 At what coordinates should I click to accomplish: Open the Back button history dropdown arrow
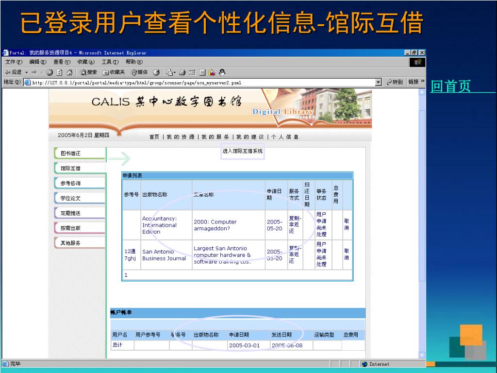tap(27, 72)
